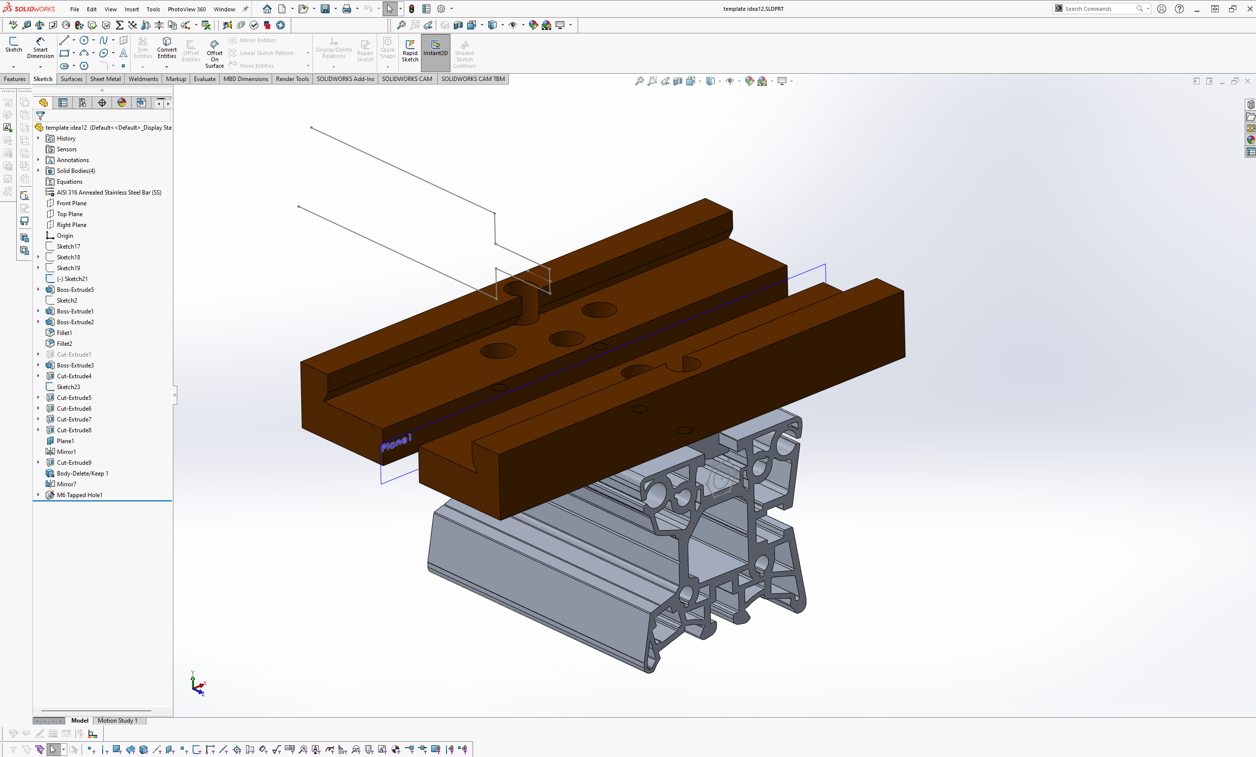Expand the M6 Tapped Hole1 feature

[x=38, y=495]
